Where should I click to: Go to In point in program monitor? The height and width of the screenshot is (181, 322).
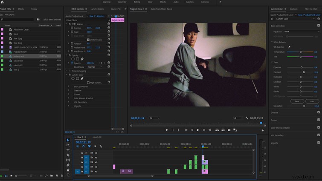click(186, 130)
